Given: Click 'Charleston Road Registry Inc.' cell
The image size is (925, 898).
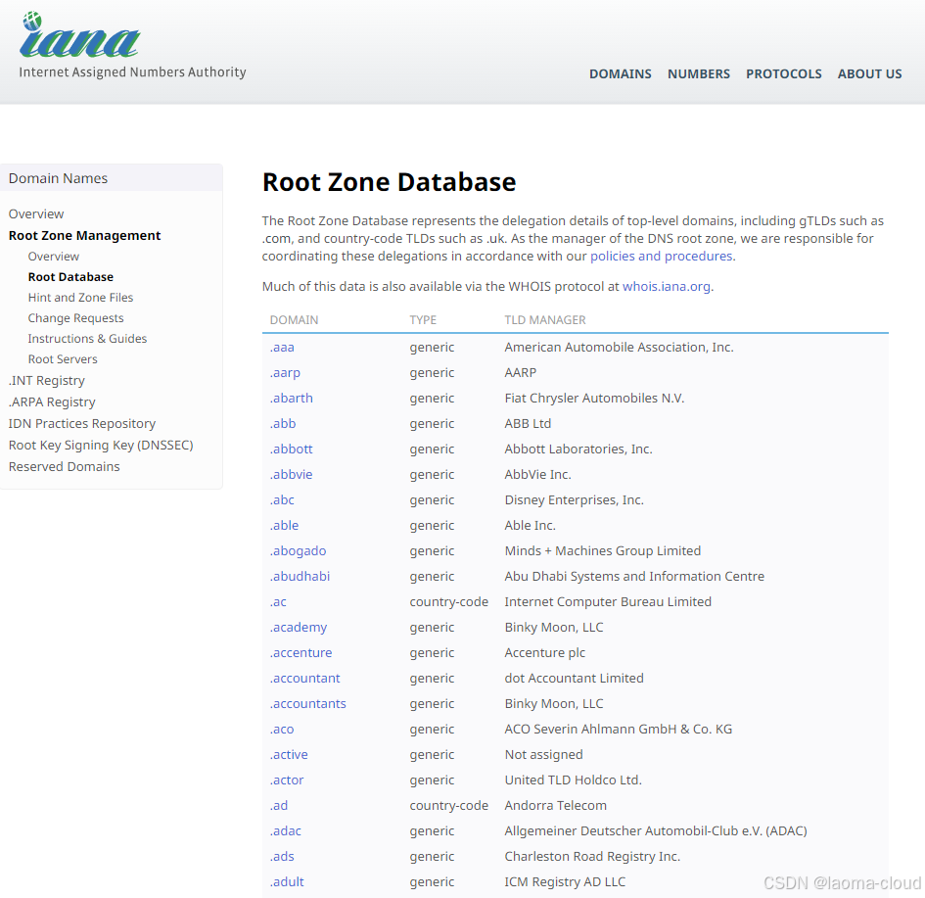Looking at the screenshot, I should coord(592,856).
